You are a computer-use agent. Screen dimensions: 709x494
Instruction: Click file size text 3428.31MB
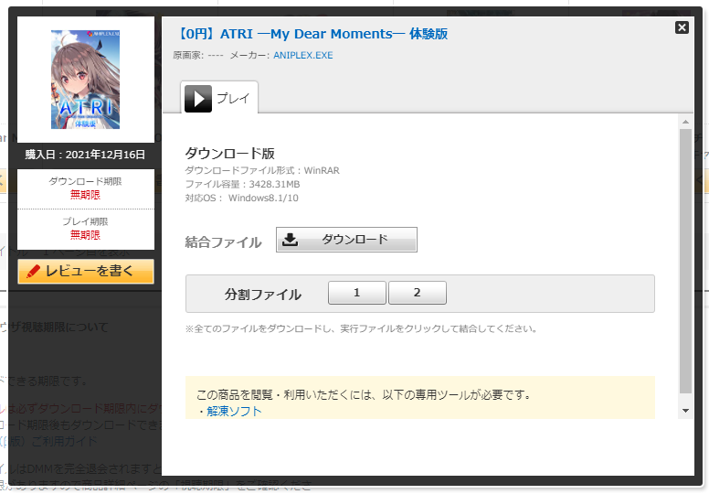274,184
